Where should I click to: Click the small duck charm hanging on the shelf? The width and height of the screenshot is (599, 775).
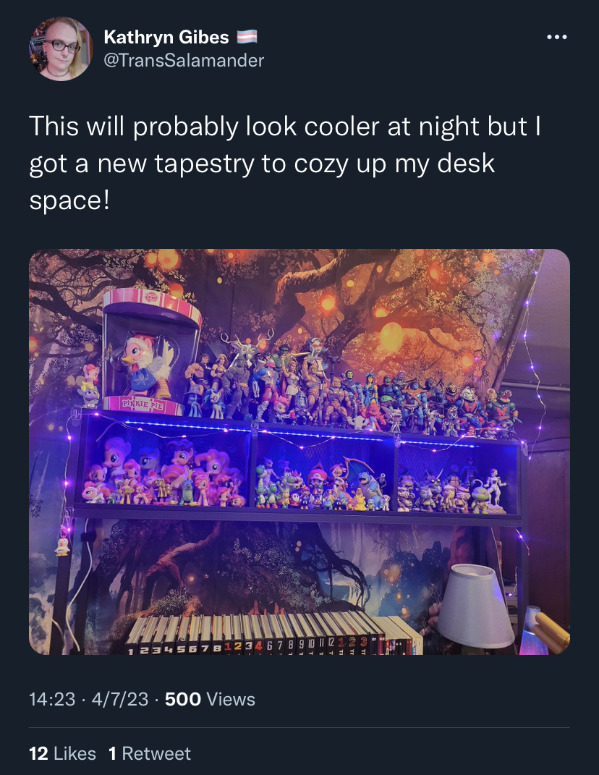point(61,546)
